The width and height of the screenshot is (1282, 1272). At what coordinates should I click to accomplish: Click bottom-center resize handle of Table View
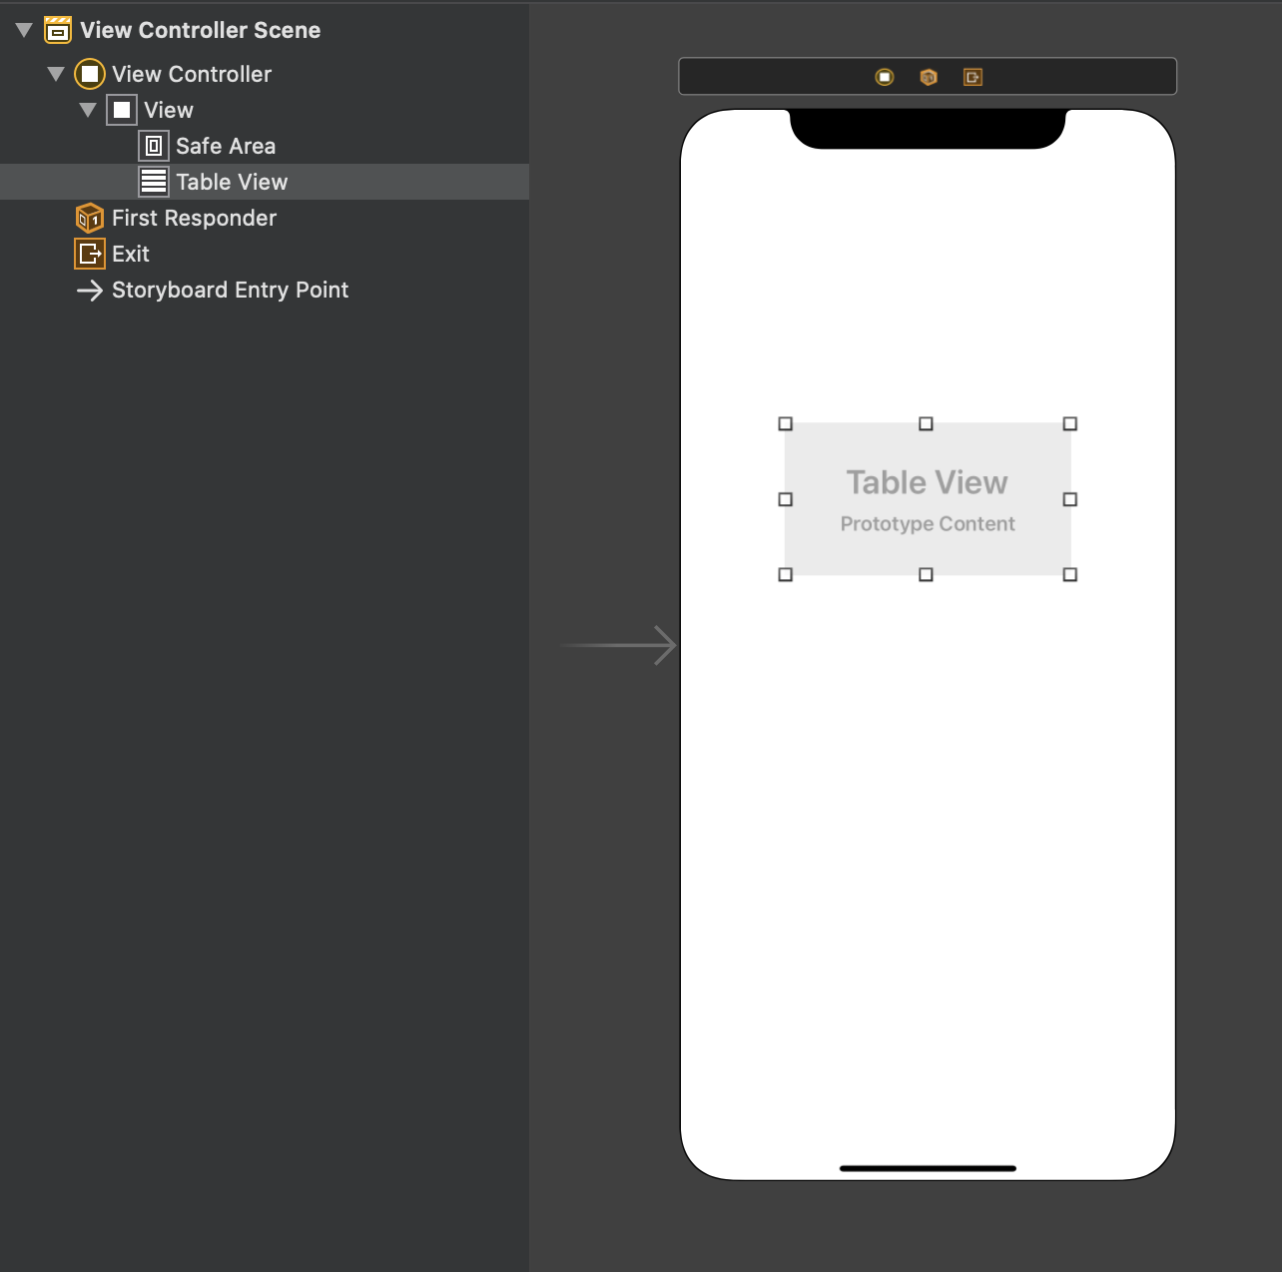[927, 575]
